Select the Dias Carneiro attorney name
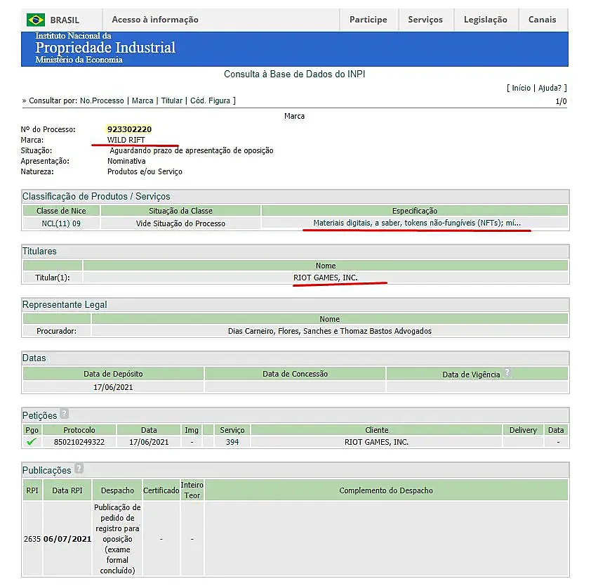Image resolution: width=591 pixels, height=586 pixels. click(x=330, y=331)
